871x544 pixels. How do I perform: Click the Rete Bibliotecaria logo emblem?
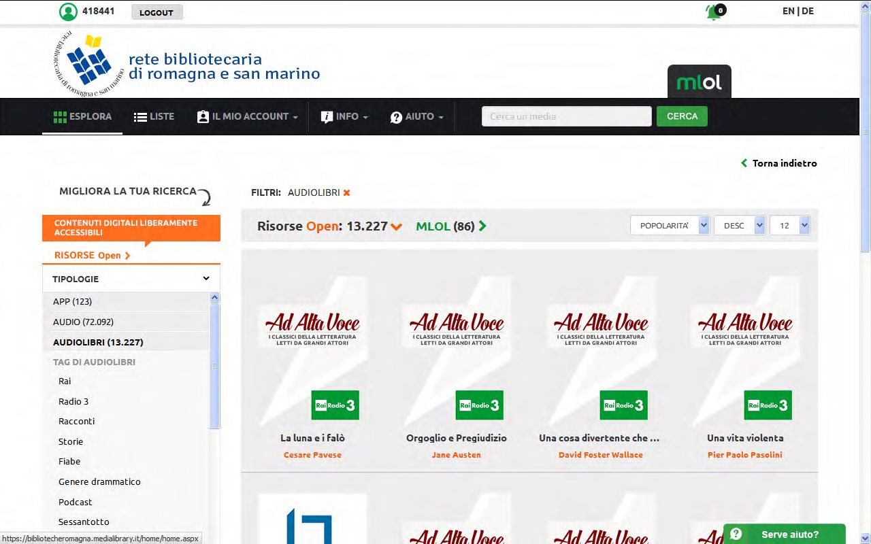[x=89, y=65]
